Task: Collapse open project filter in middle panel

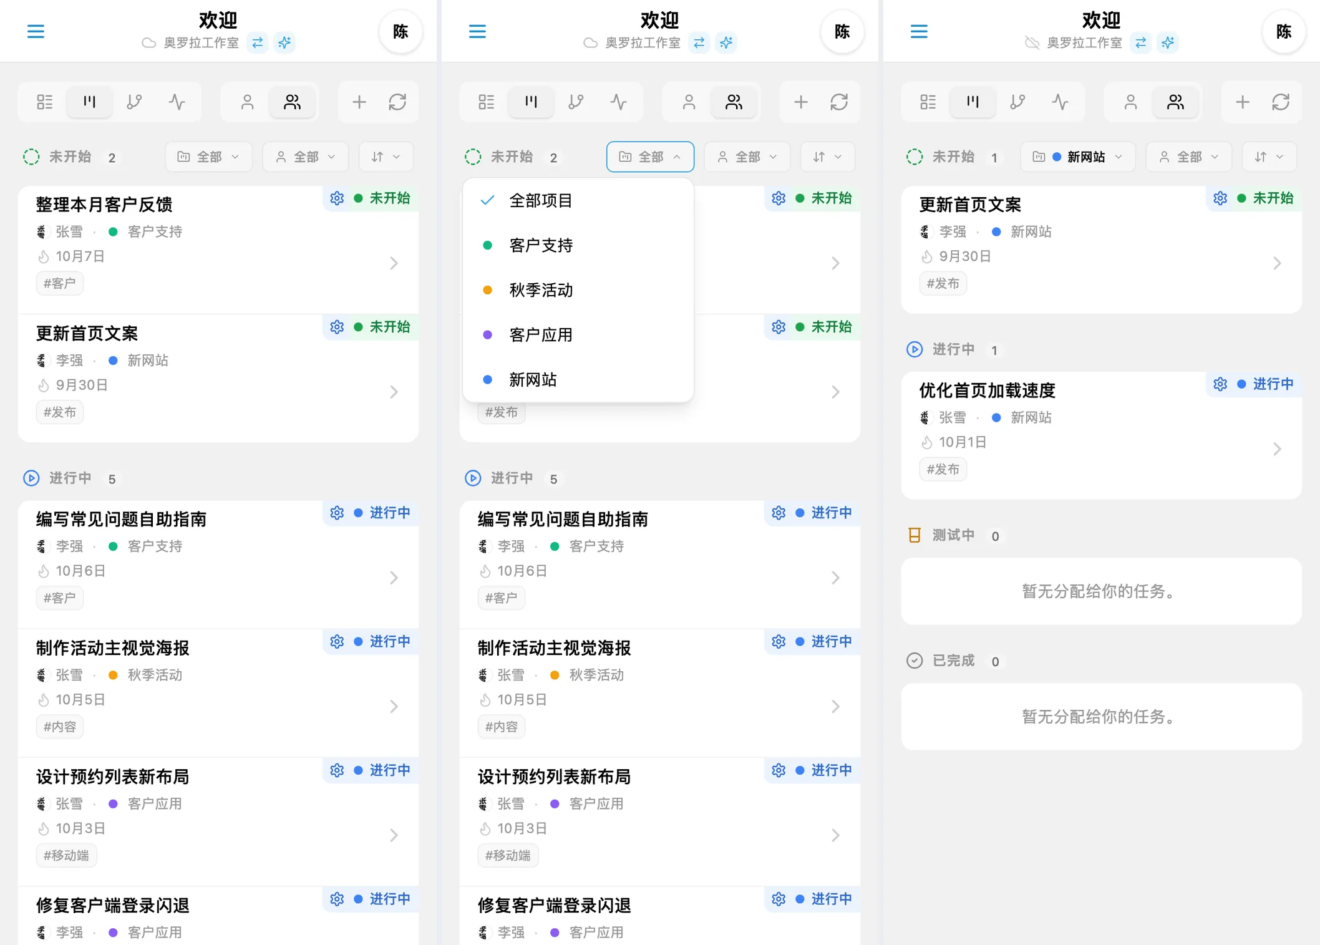Action: pyautogui.click(x=650, y=157)
